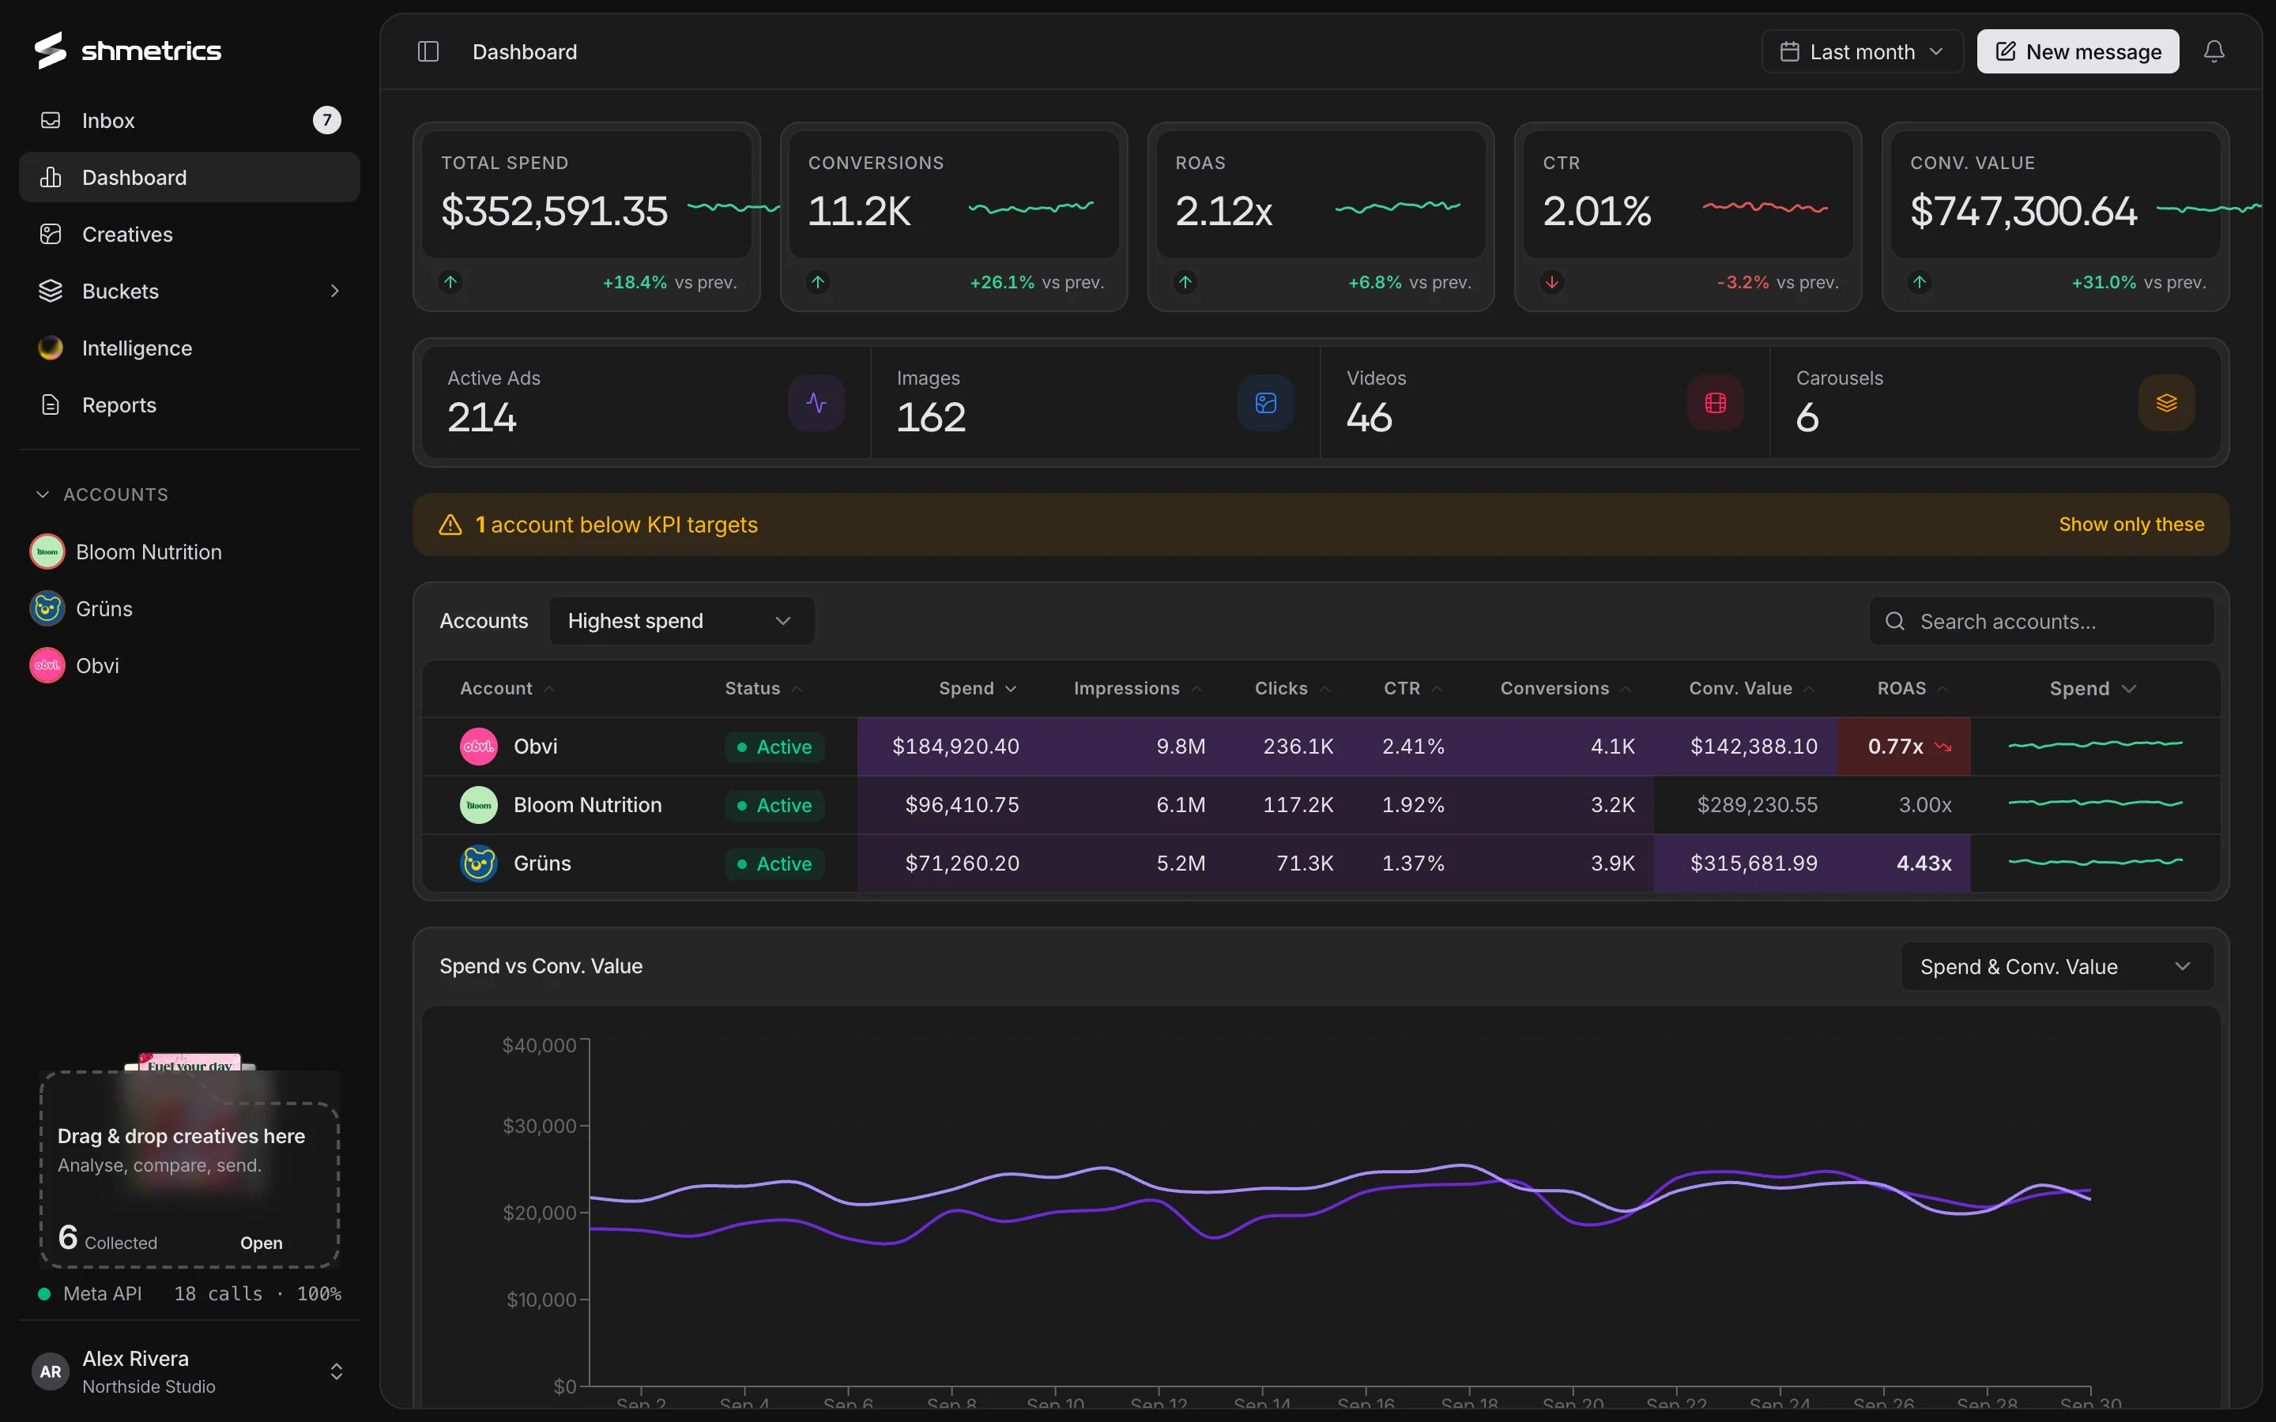This screenshot has width=2276, height=1422.
Task: Open Reports page
Action: 189,405
